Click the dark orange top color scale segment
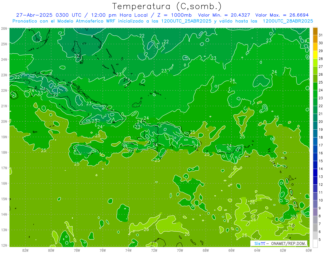The image size is (328, 254). [x=315, y=31]
